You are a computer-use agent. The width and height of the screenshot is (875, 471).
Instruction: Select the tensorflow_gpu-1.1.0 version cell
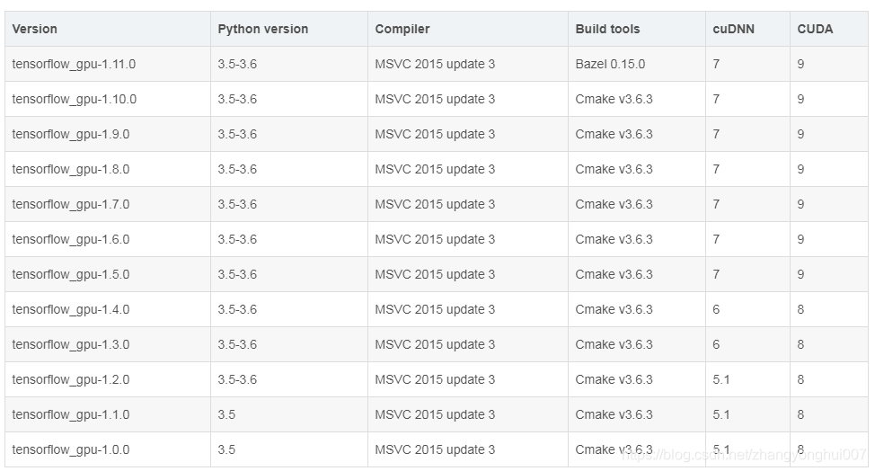click(x=71, y=414)
